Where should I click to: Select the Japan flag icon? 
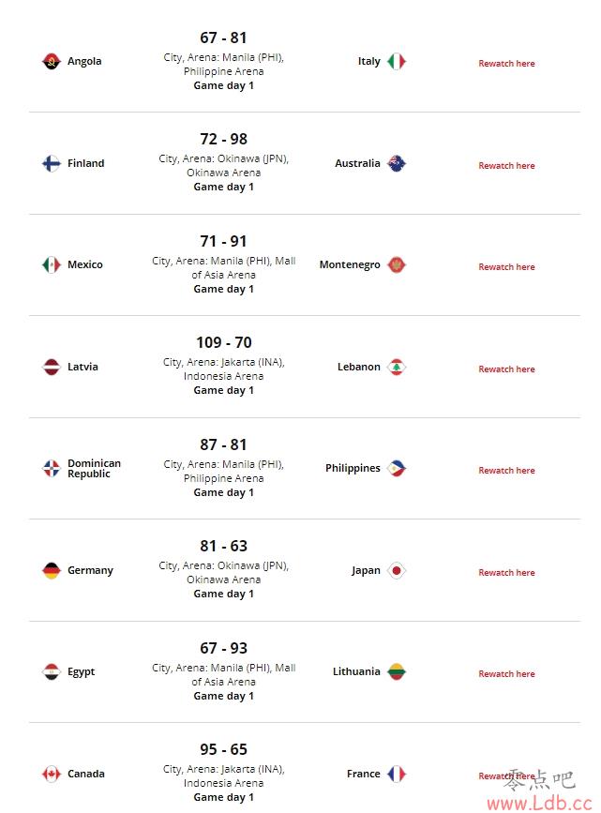(x=397, y=570)
